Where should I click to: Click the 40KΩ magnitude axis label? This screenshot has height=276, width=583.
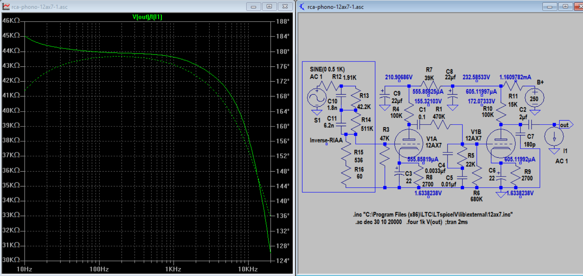(11, 110)
